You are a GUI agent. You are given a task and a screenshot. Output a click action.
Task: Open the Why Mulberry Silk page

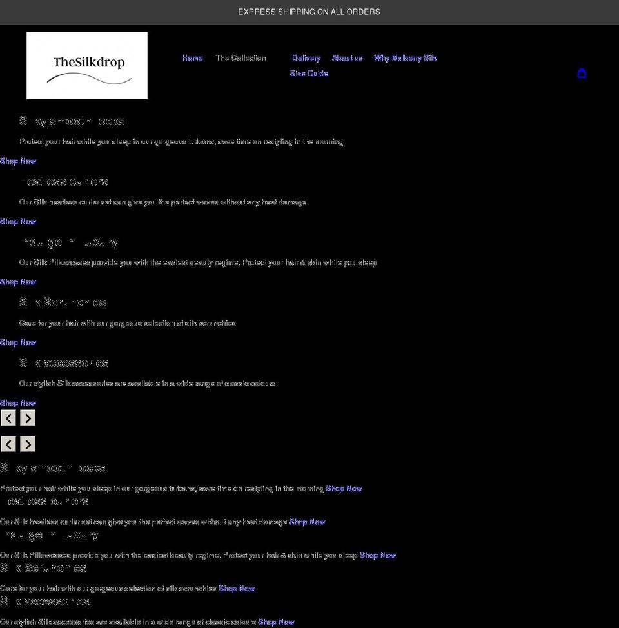click(405, 58)
